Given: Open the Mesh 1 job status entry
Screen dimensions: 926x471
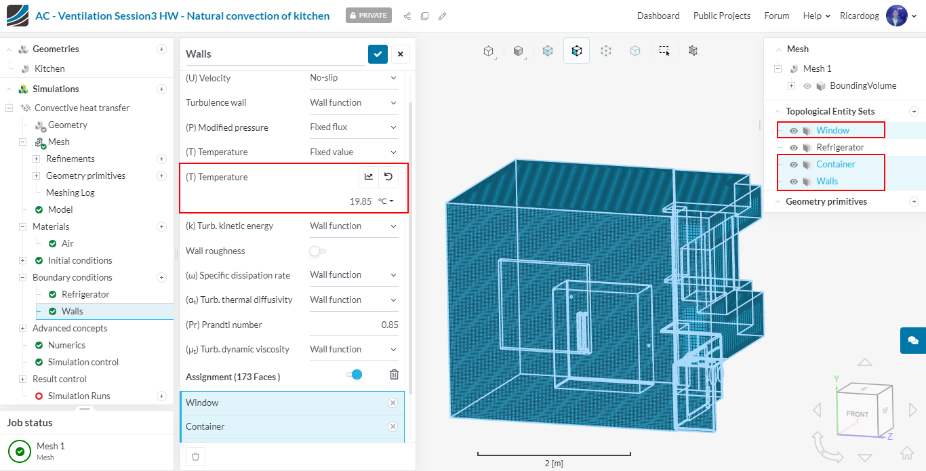Looking at the screenshot, I should tap(87, 451).
